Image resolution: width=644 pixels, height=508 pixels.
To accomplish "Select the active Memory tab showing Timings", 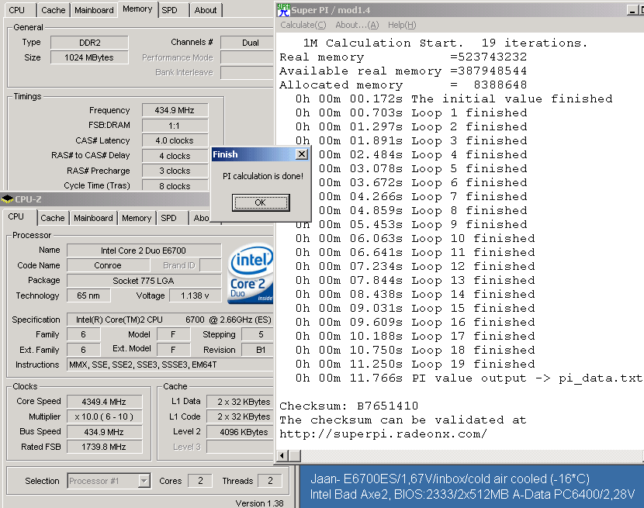I will [x=137, y=9].
